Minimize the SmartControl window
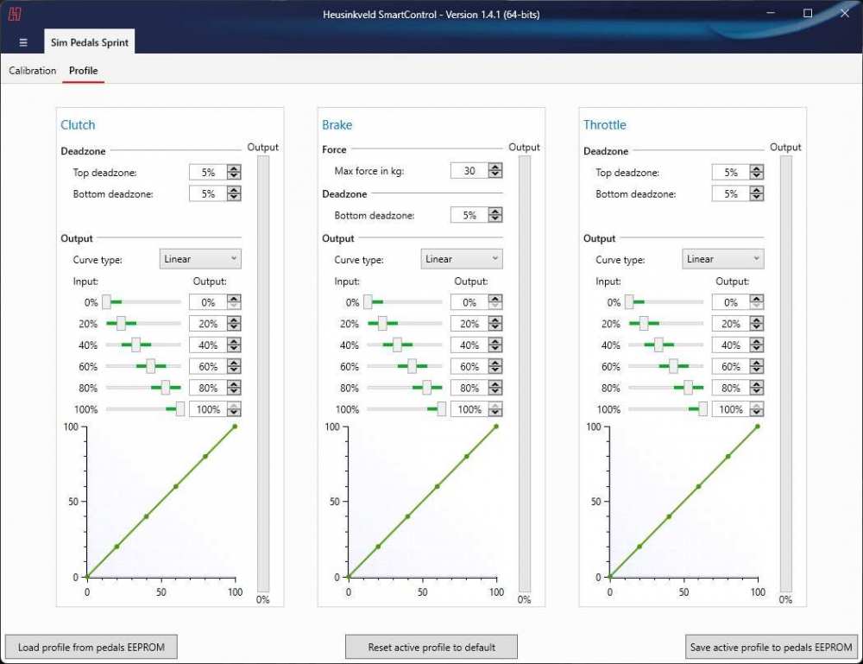The height and width of the screenshot is (664, 863). pyautogui.click(x=771, y=13)
